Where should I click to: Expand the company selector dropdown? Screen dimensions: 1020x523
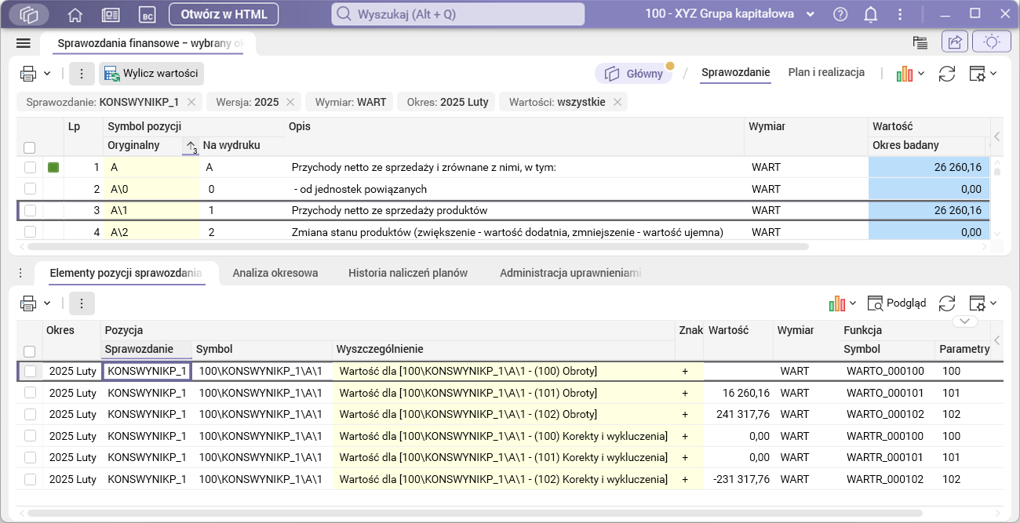(811, 14)
